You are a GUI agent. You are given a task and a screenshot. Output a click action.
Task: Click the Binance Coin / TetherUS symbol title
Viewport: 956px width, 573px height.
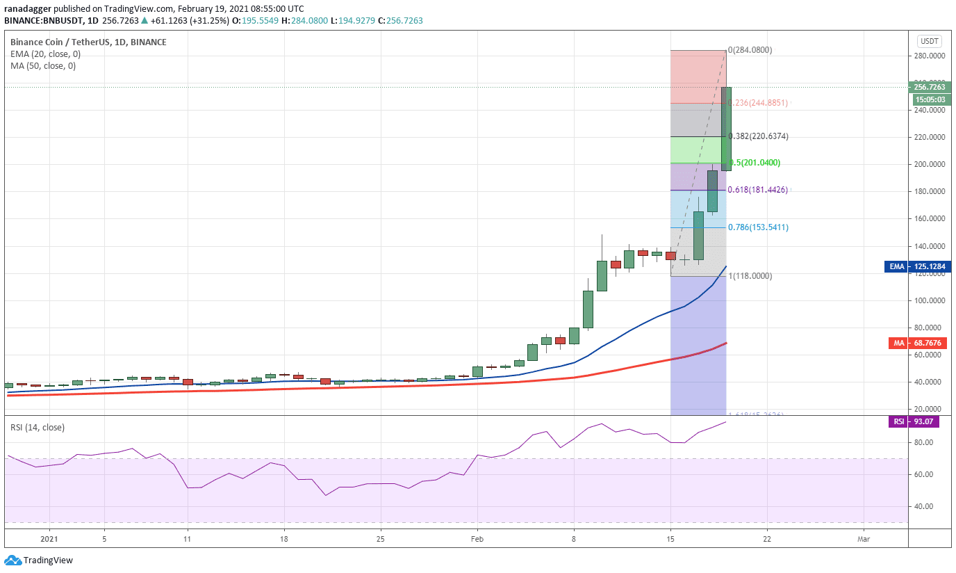click(x=88, y=42)
